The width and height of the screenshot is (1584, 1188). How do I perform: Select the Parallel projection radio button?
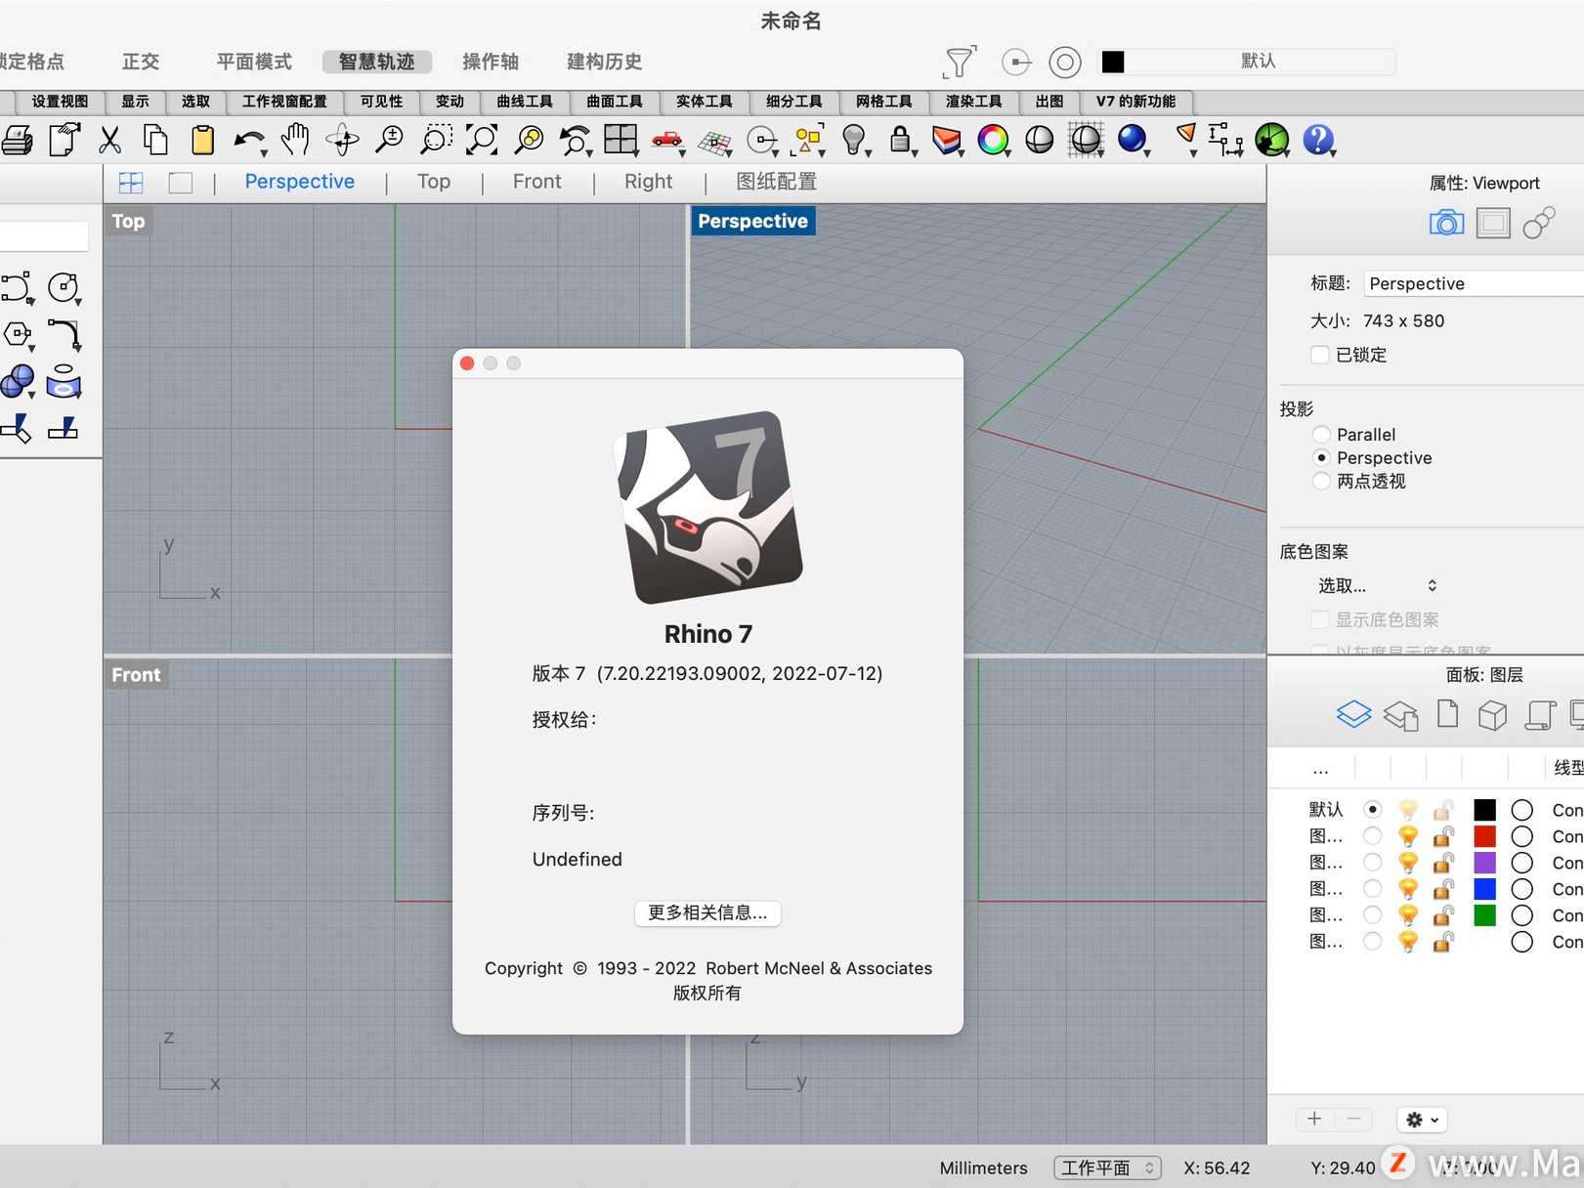1322,434
